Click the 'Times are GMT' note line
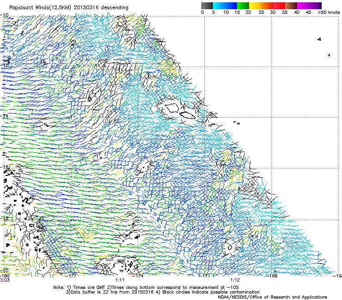 pos(146,288)
